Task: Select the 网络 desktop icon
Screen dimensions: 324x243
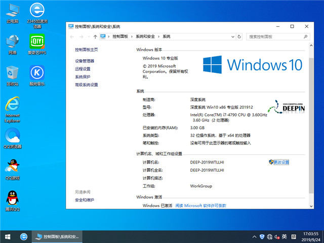Action: click(x=12, y=45)
